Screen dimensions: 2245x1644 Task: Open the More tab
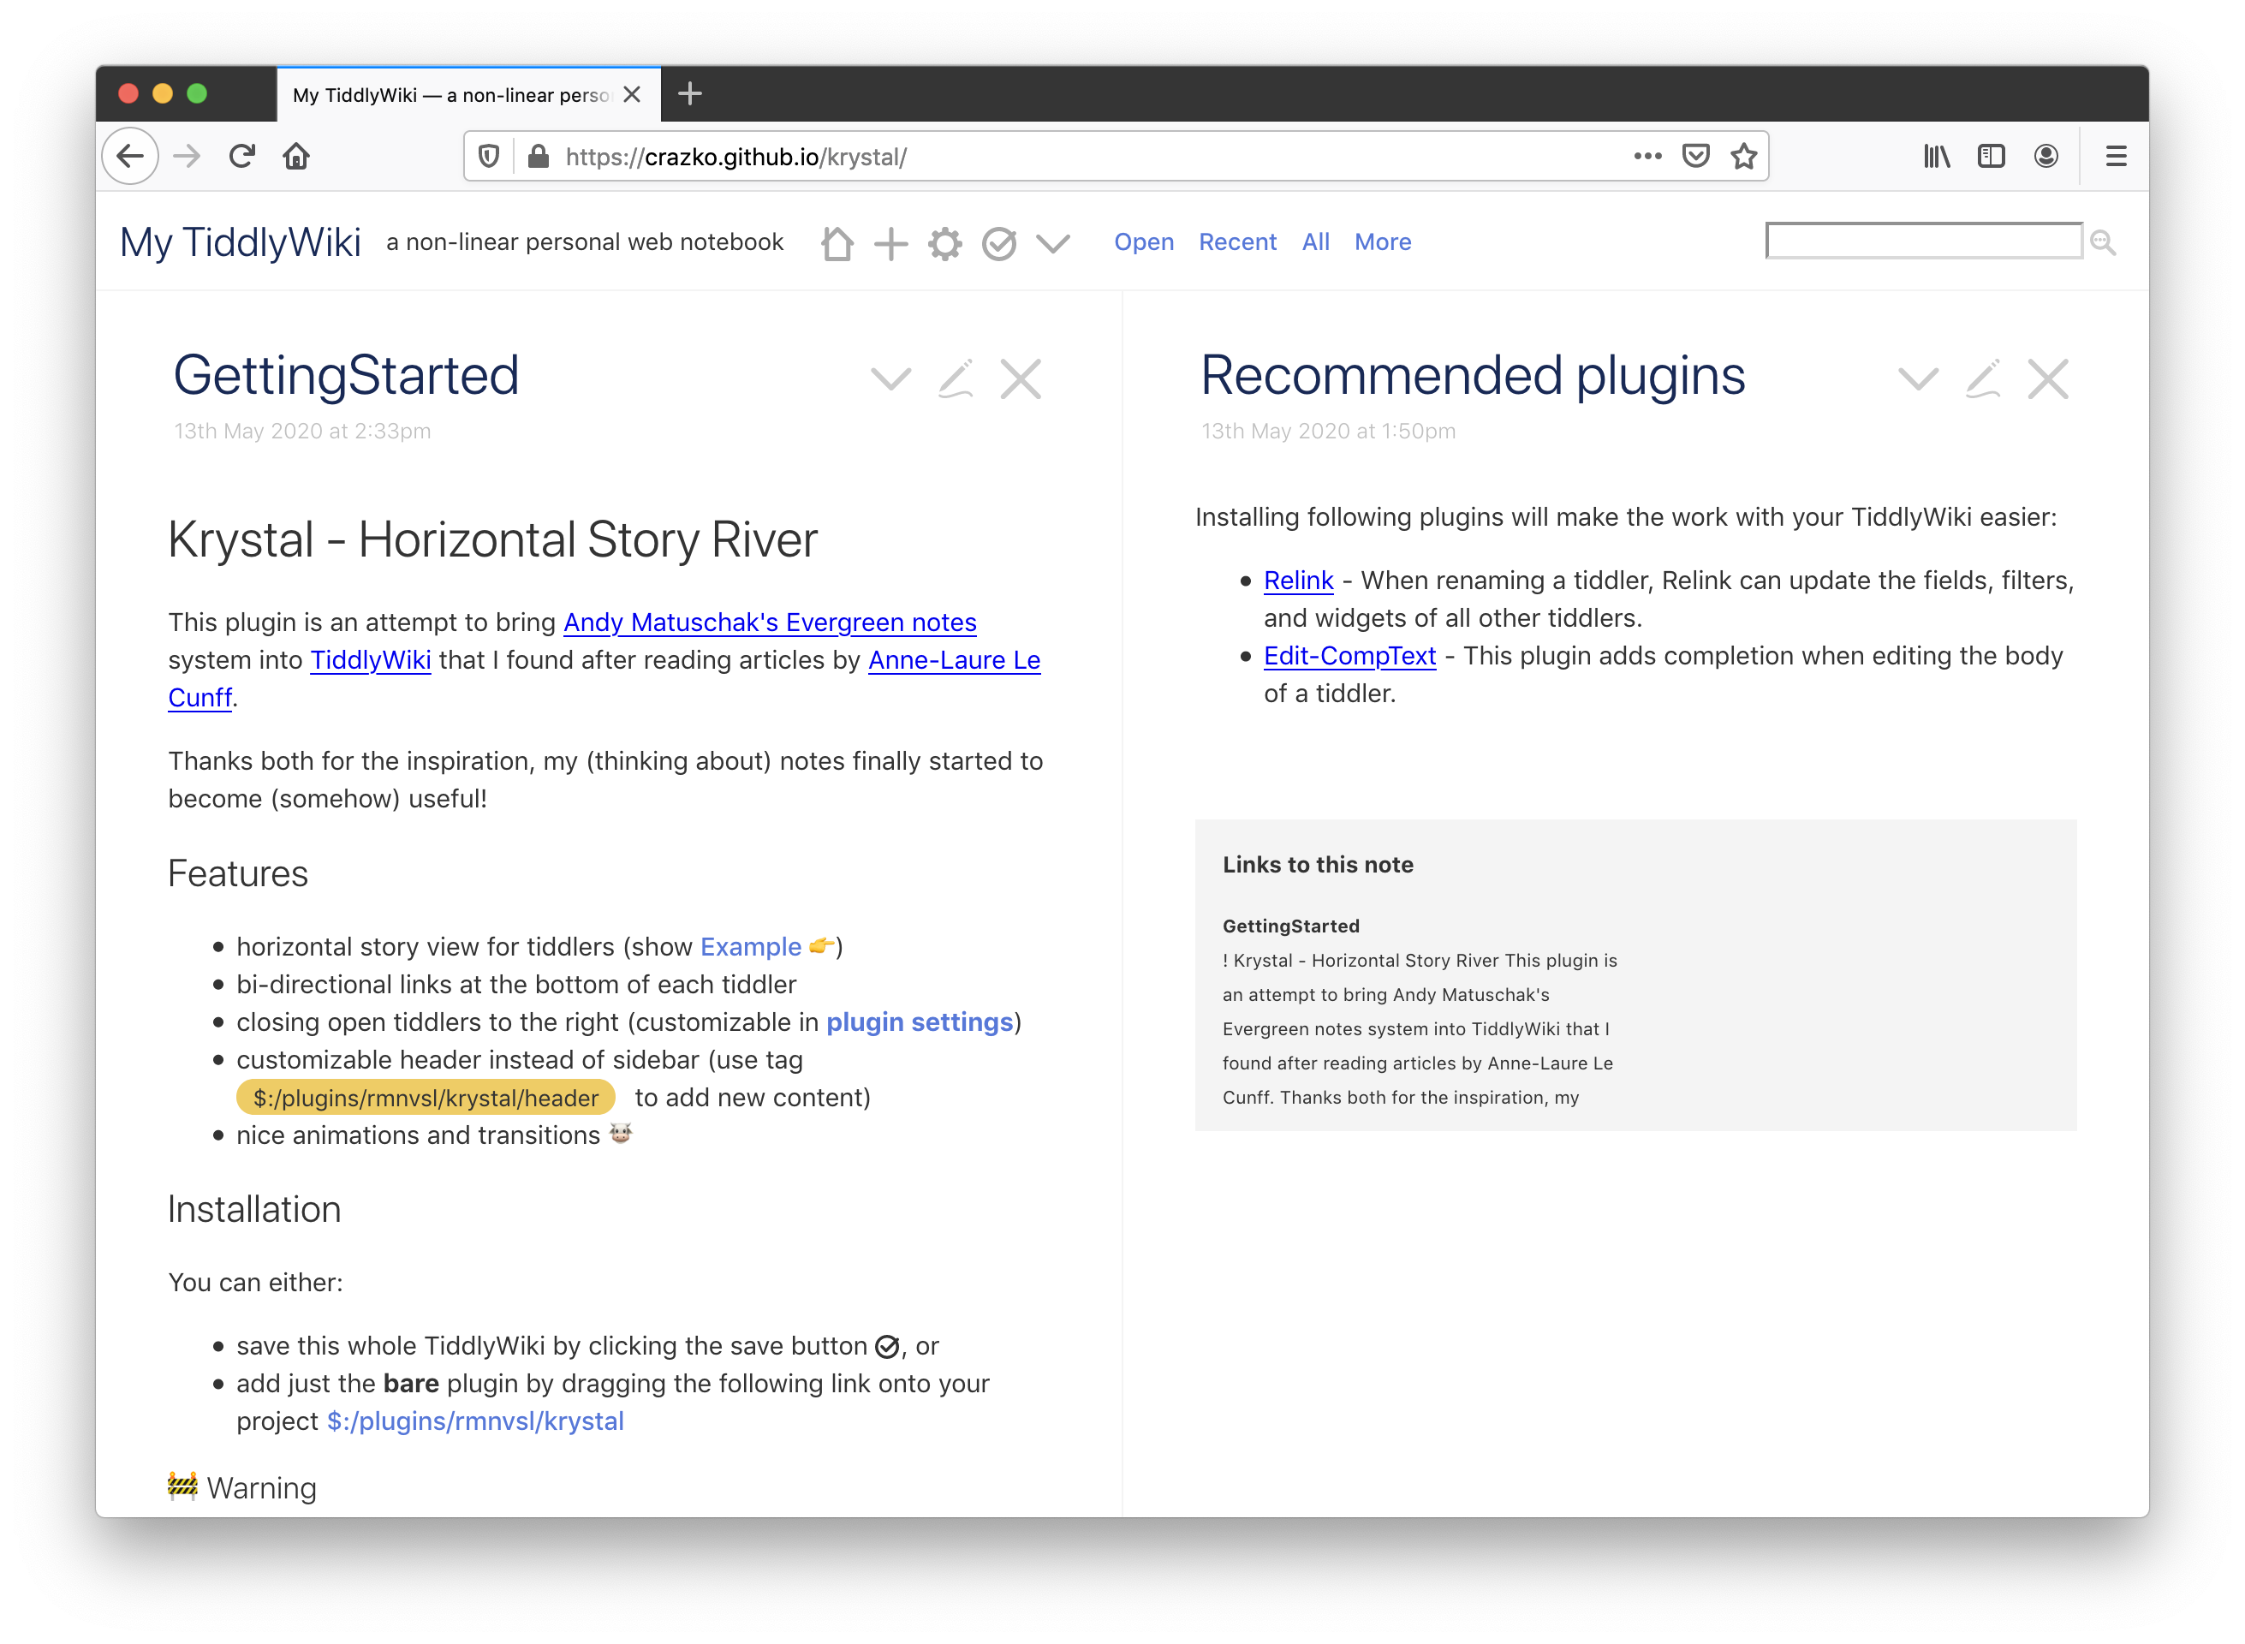coord(1382,241)
